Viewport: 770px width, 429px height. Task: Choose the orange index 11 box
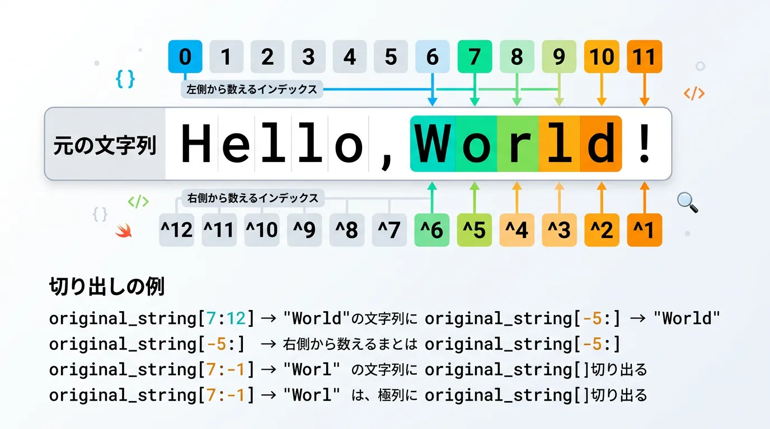coord(644,56)
